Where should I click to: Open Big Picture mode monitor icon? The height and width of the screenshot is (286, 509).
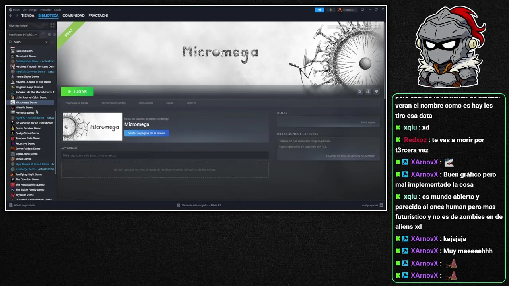click(x=362, y=10)
